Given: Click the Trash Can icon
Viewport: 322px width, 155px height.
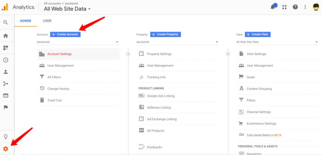Looking at the screenshot, I should (42, 100).
